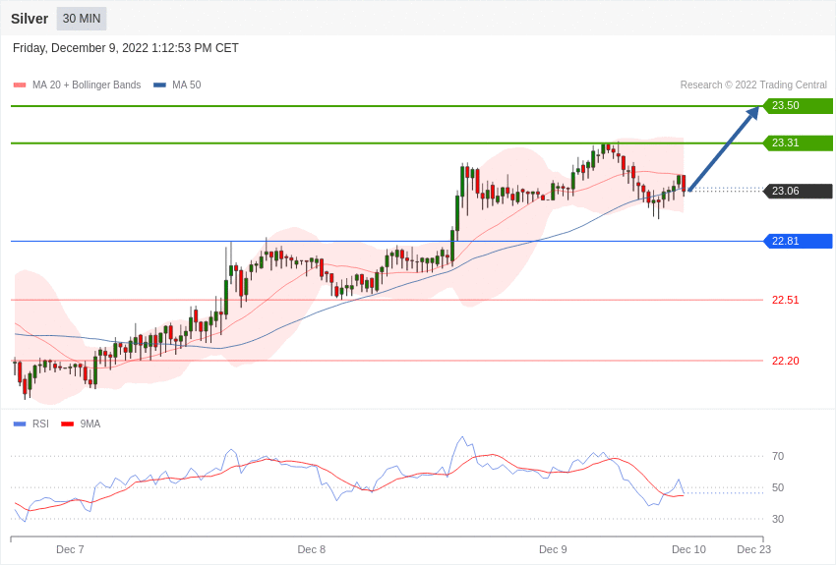The width and height of the screenshot is (836, 566).
Task: Click the RSI 30 level label
Action: pos(778,519)
